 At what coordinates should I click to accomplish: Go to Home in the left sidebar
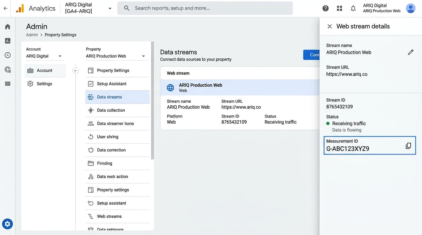pyautogui.click(x=8, y=27)
